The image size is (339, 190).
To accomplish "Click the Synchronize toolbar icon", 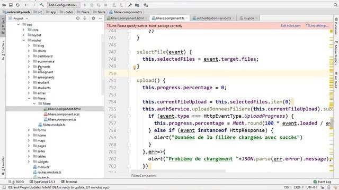I will click(17, 5).
